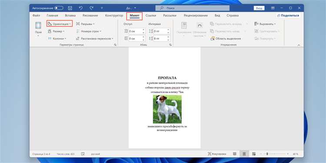Open the Выровнять align dropdown
Image resolution: width=326 pixels, height=163 pixels.
(x=265, y=24)
